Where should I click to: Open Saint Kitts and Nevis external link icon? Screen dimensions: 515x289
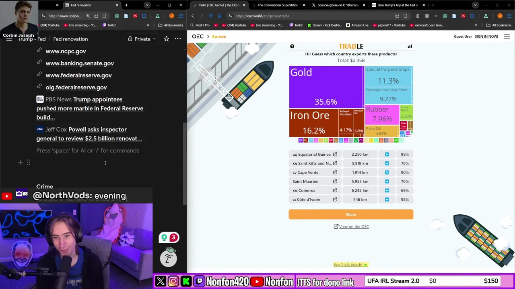pyautogui.click(x=335, y=163)
